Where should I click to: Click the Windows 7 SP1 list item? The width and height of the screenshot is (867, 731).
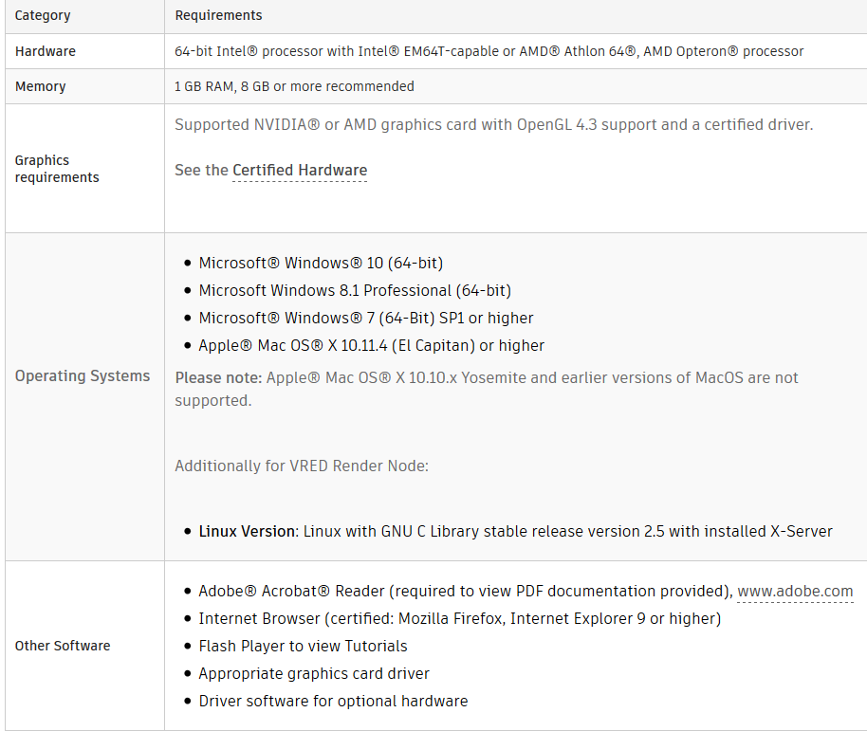pos(366,319)
